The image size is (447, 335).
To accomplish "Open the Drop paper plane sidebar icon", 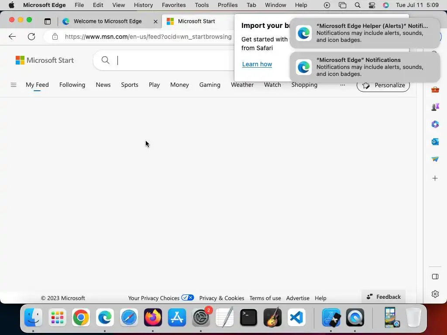I will [435, 159].
